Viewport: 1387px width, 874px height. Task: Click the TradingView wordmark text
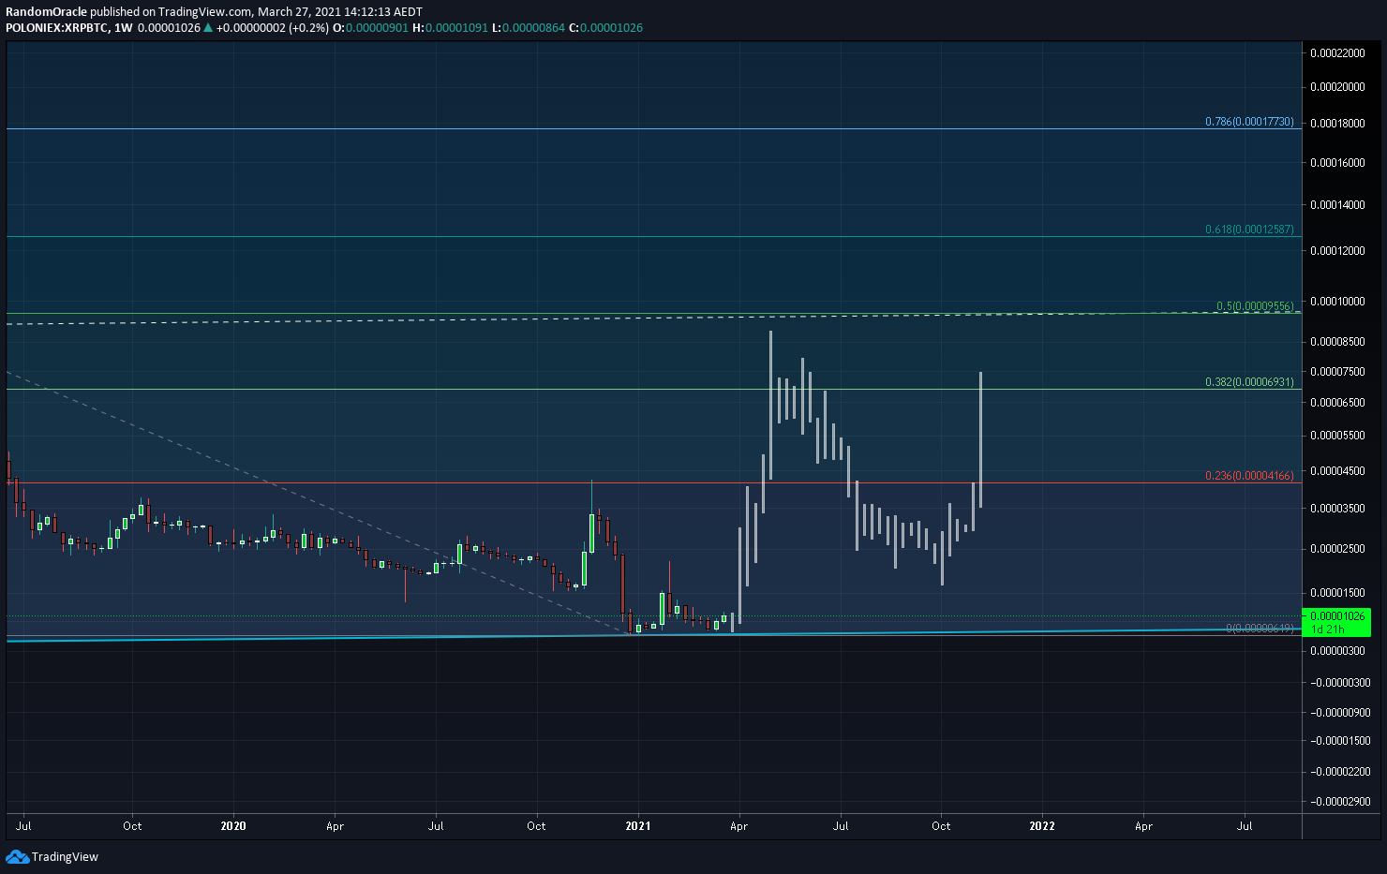65,856
